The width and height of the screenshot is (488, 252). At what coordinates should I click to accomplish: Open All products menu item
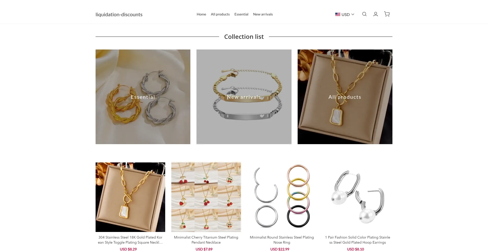click(x=220, y=14)
